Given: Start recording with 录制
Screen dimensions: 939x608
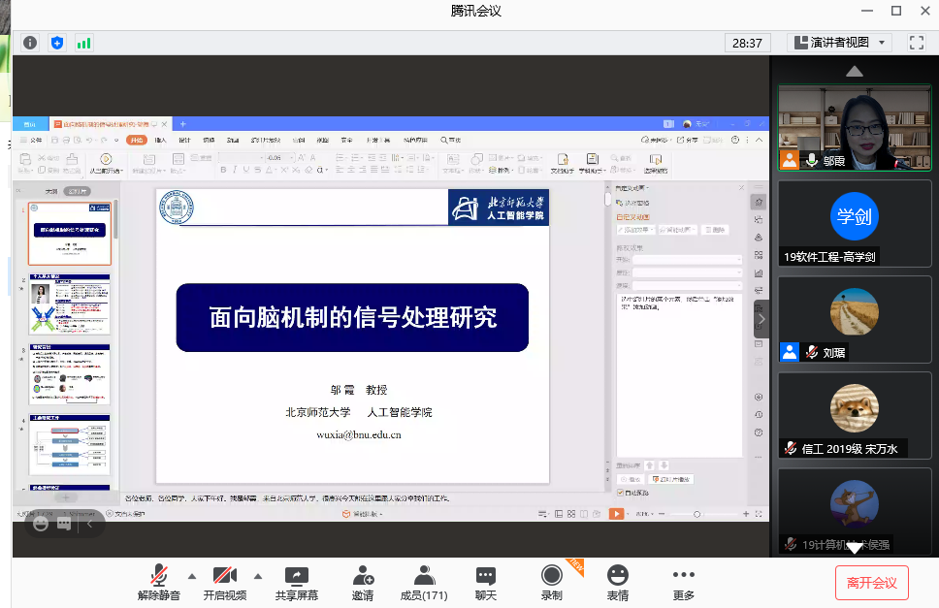Looking at the screenshot, I should 551,582.
